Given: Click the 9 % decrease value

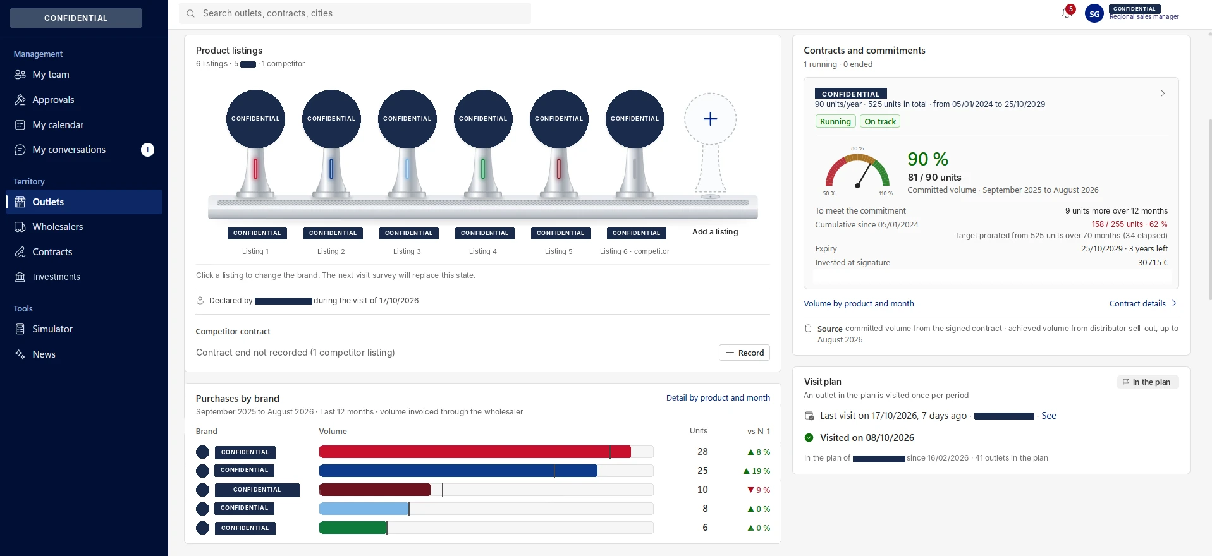Looking at the screenshot, I should (x=759, y=490).
